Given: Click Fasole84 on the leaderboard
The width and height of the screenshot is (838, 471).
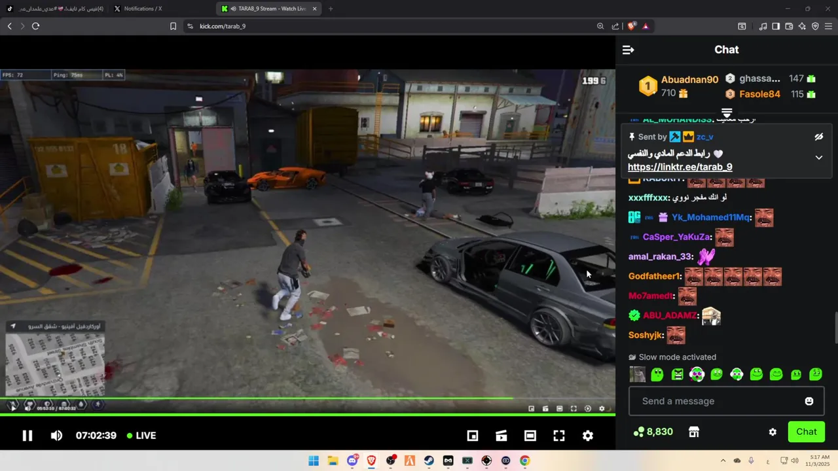Looking at the screenshot, I should [759, 94].
